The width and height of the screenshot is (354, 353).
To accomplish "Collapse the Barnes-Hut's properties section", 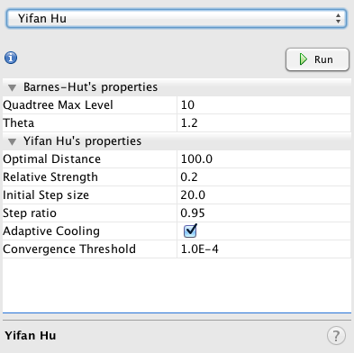I will [x=12, y=87].
